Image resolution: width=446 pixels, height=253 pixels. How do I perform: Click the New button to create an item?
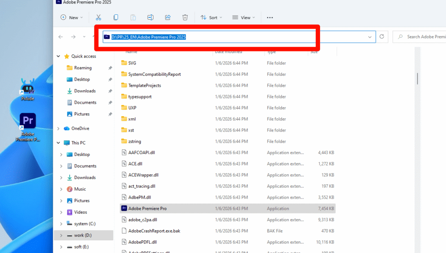point(71,17)
